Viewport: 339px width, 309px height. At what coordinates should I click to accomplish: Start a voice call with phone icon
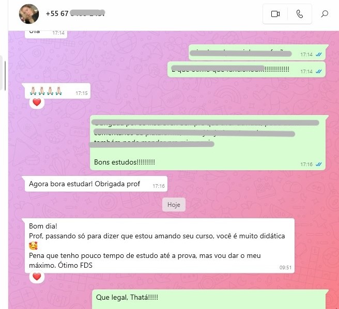300,14
